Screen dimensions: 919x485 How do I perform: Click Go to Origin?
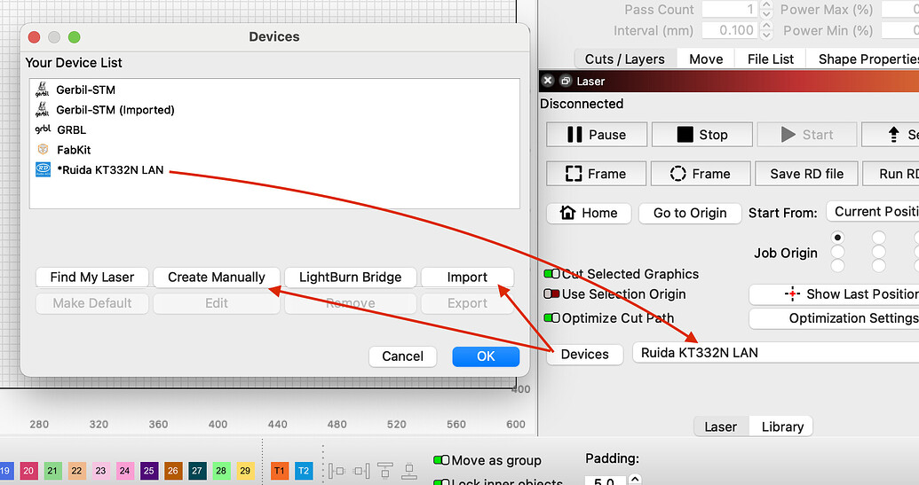click(x=690, y=213)
